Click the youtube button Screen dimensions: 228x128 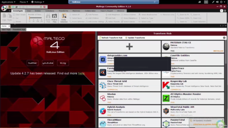pos(48,63)
